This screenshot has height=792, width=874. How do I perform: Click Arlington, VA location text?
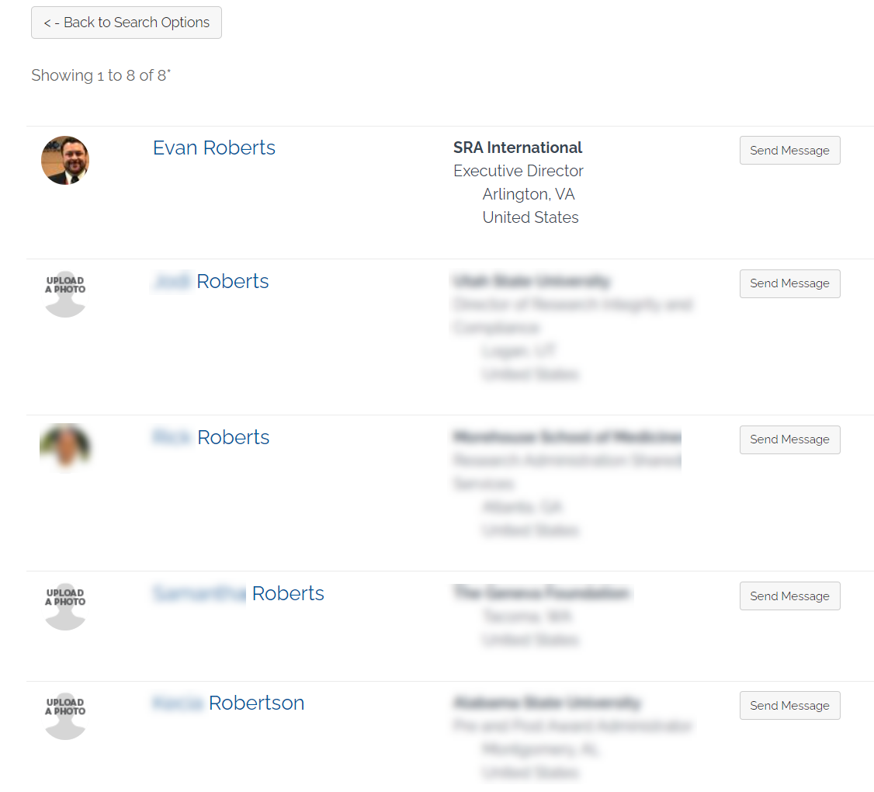(529, 194)
